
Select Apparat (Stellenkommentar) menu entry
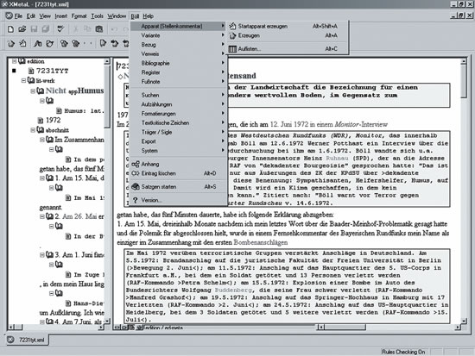pos(179,27)
